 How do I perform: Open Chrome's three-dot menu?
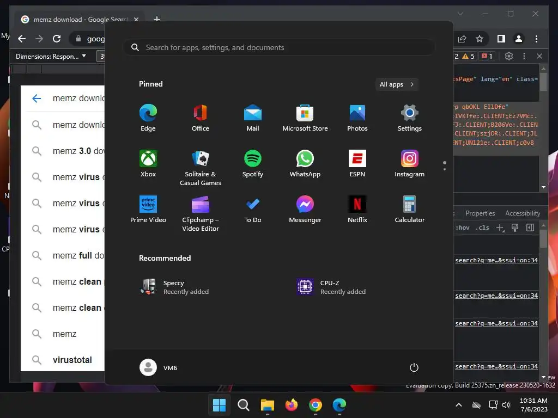536,39
